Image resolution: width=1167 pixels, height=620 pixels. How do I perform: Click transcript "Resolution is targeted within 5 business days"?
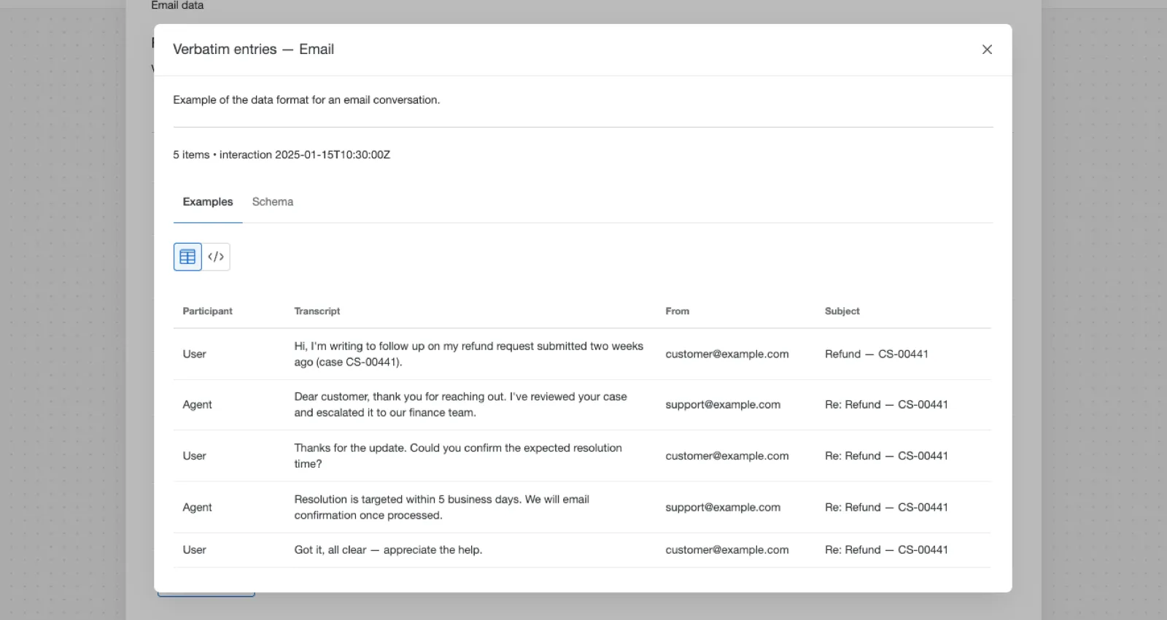[442, 507]
